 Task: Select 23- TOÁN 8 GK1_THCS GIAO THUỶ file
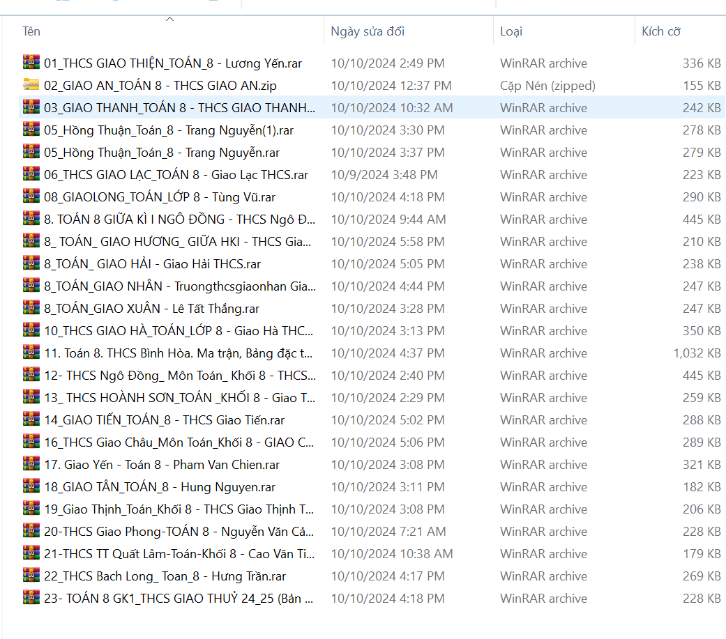(x=178, y=598)
